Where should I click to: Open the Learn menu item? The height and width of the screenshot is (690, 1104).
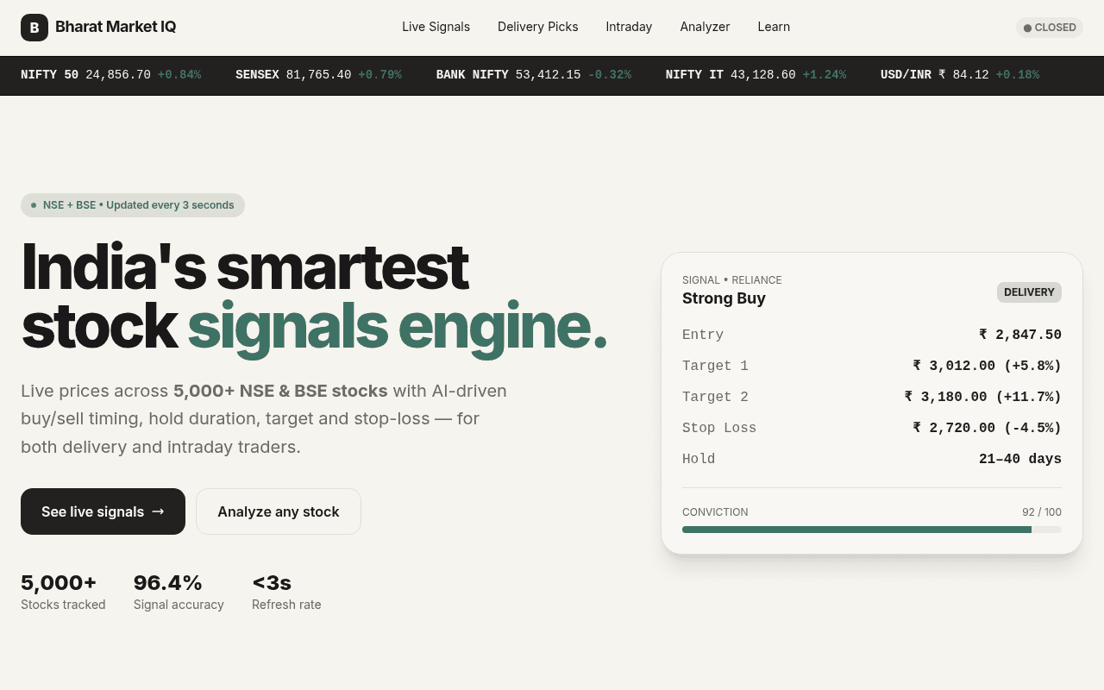click(774, 27)
